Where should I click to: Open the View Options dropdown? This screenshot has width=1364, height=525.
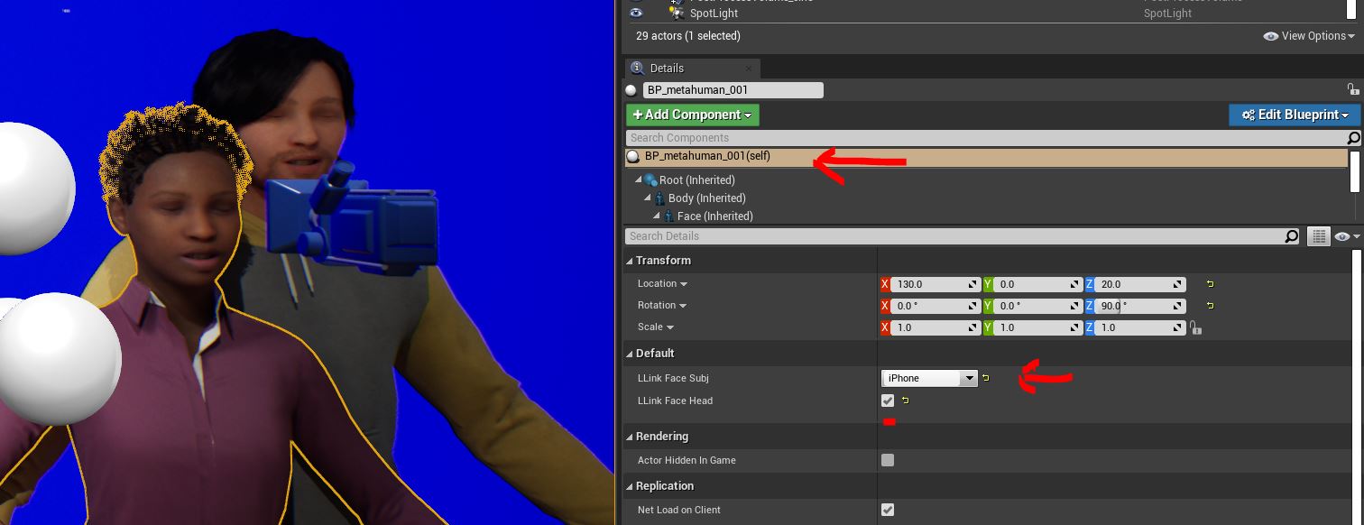coord(1309,36)
